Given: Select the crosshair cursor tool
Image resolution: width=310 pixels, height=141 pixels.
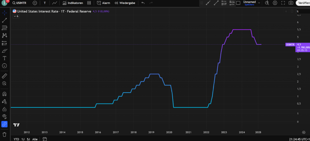Looking at the screenshot, I should pyautogui.click(x=5, y=13).
